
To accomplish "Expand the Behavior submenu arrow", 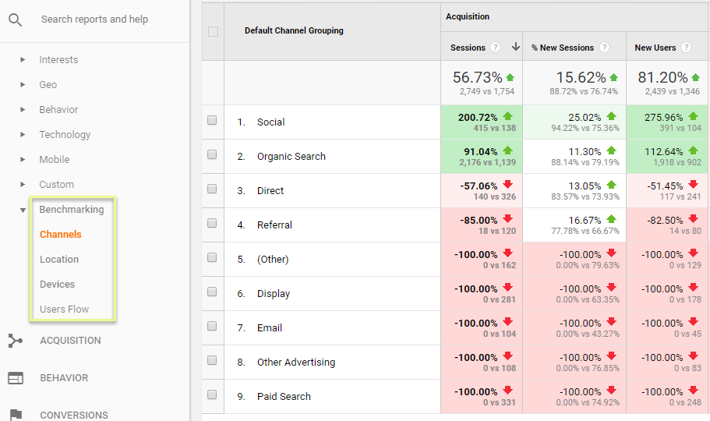I will [x=23, y=109].
